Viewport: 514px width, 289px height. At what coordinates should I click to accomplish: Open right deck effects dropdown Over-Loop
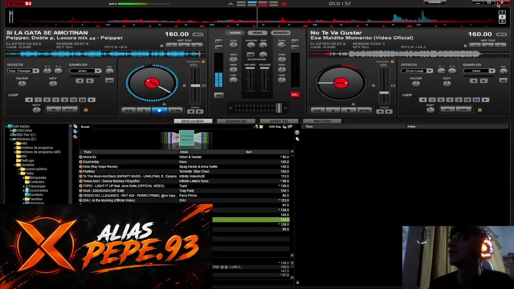coord(417,71)
